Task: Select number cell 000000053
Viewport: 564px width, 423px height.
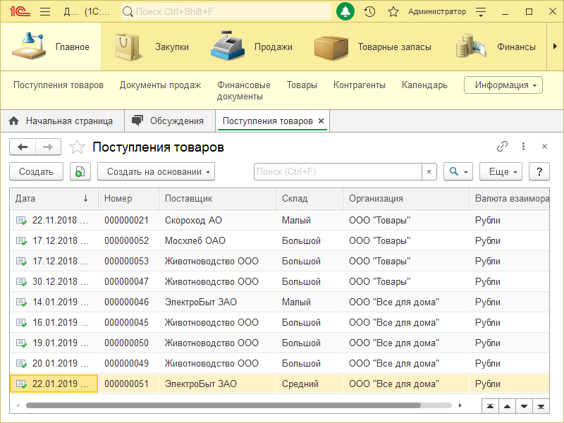Action: tap(128, 261)
